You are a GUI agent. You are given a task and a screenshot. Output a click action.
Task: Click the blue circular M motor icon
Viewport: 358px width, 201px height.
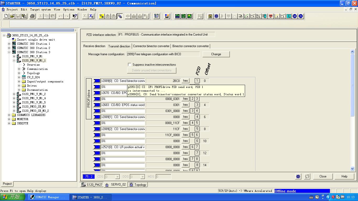pyautogui.click(x=295, y=16)
